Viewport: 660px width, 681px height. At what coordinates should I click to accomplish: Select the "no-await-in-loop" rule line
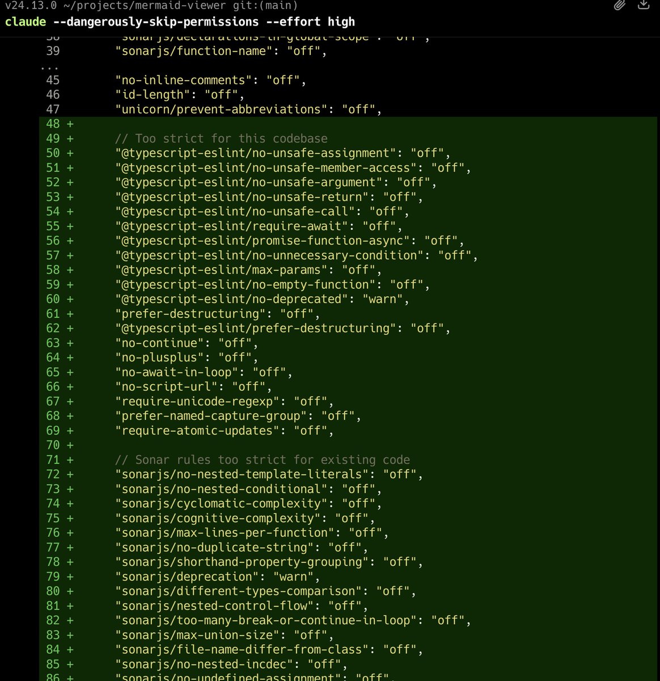point(204,373)
